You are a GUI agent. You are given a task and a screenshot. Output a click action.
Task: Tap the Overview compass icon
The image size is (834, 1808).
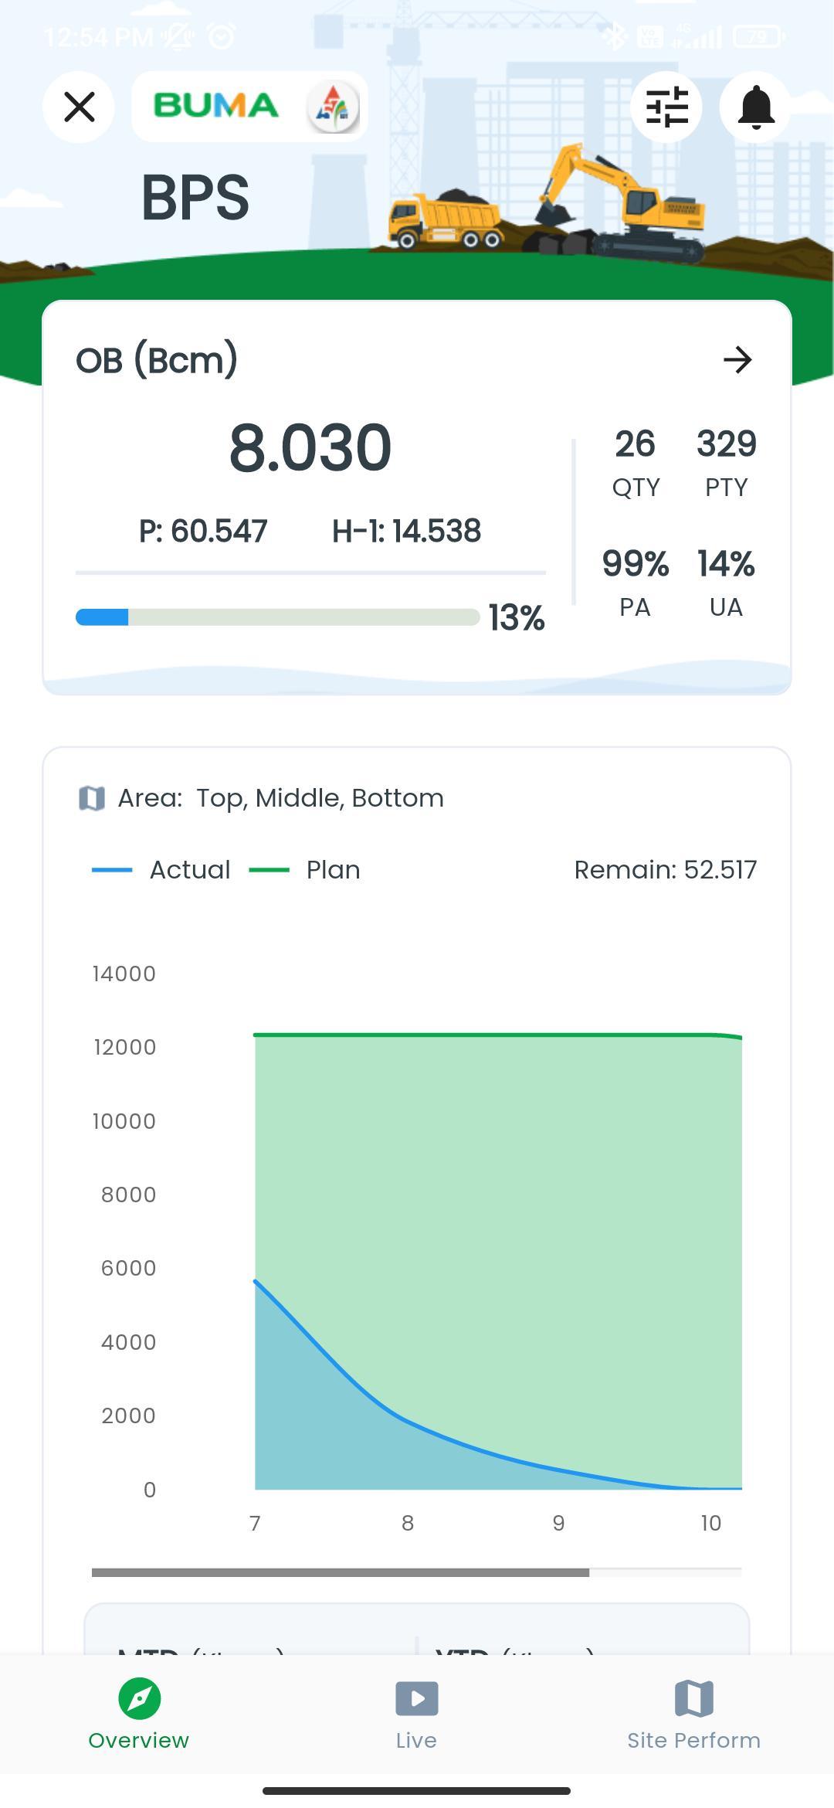[139, 1698]
